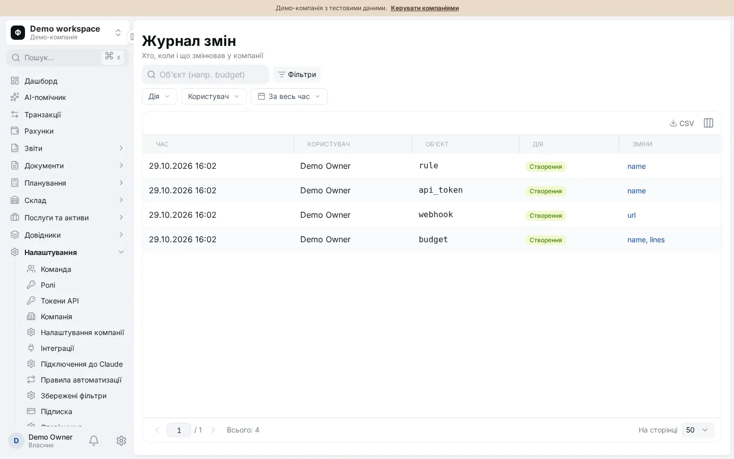
Task: Expand the Склад submenu
Action: pos(67,200)
